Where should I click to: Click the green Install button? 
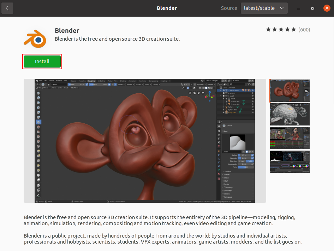(x=42, y=62)
